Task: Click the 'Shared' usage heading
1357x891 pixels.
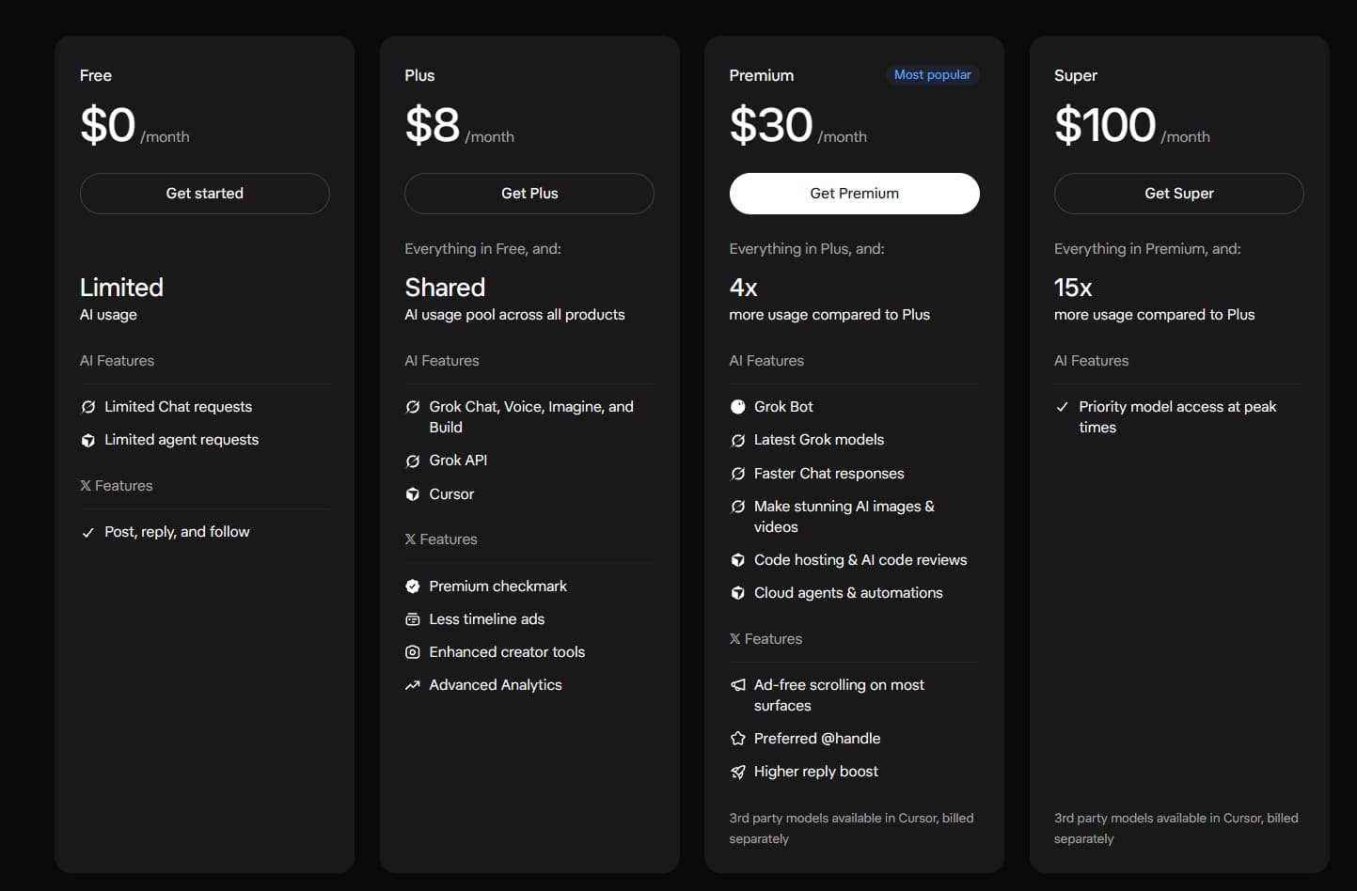Action: (445, 288)
